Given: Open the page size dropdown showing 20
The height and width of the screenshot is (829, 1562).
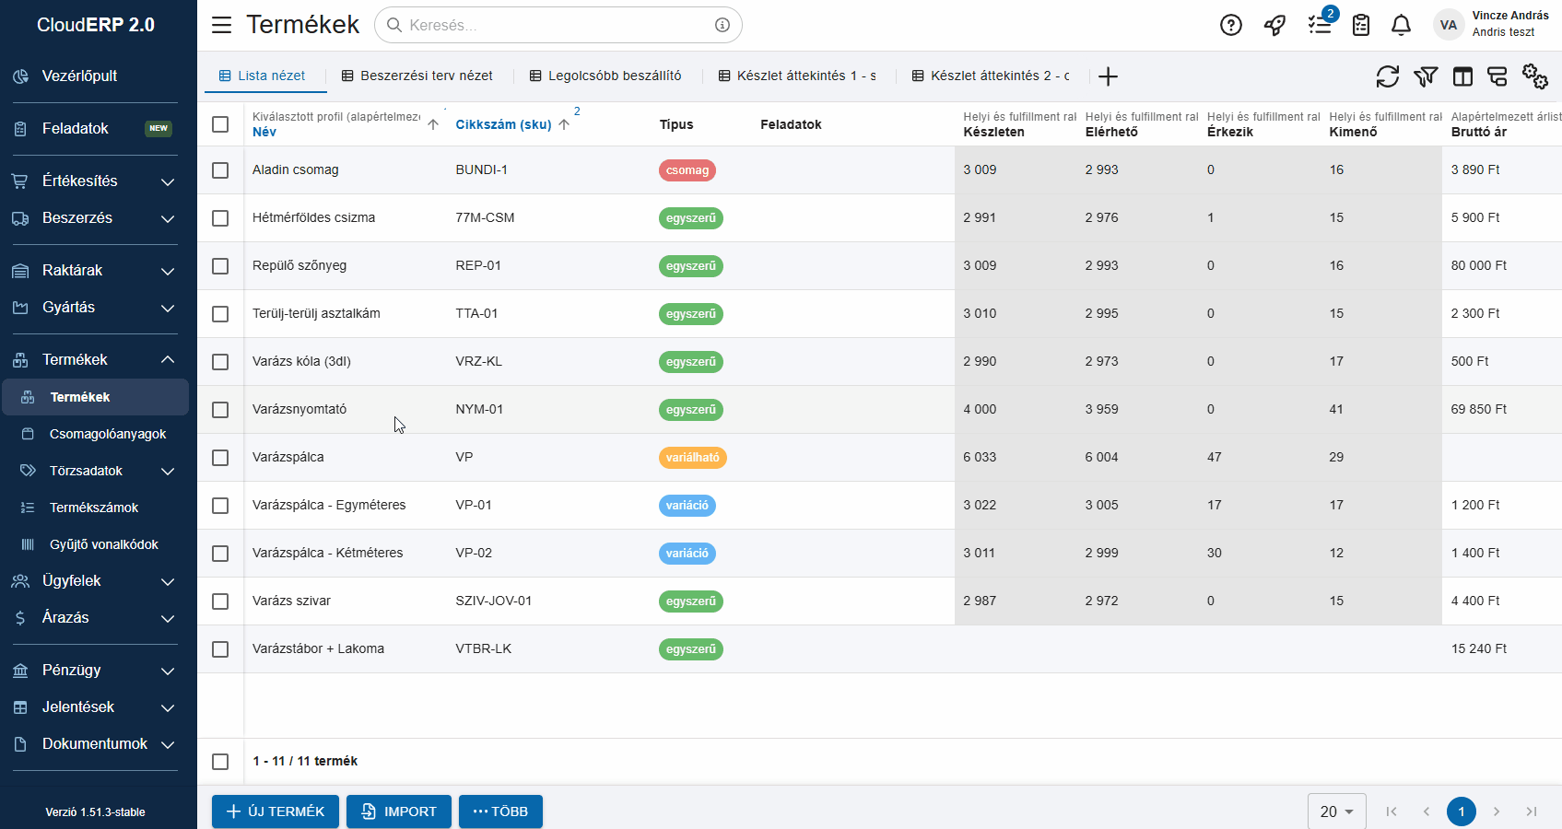Looking at the screenshot, I should (x=1336, y=811).
